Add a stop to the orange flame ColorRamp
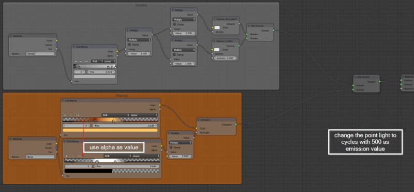The width and height of the screenshot is (414, 192). 65,115
